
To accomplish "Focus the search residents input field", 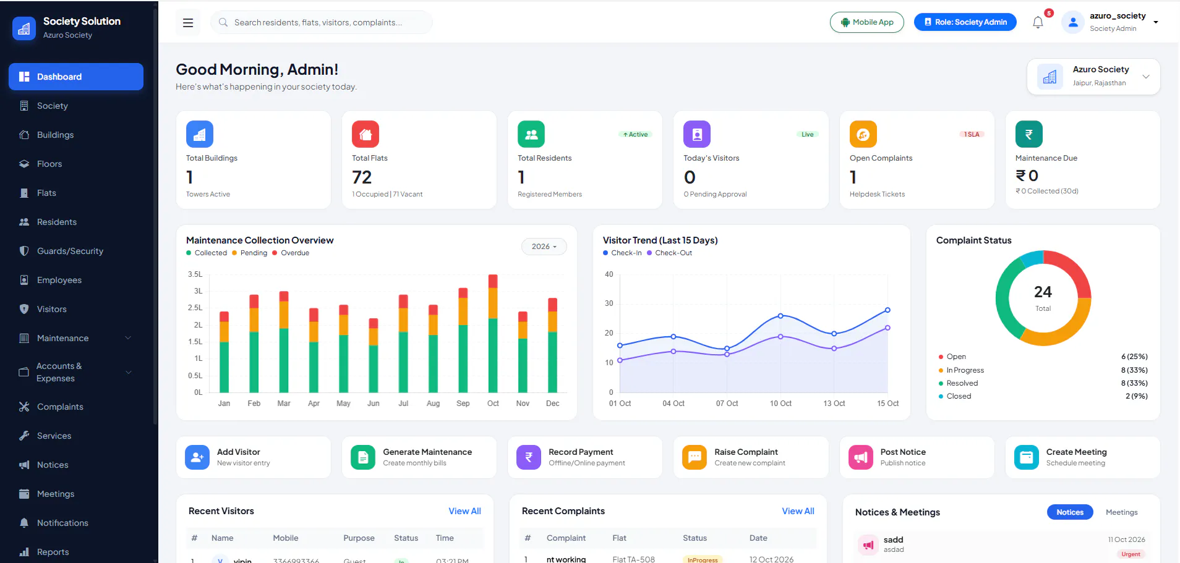I will pyautogui.click(x=322, y=22).
